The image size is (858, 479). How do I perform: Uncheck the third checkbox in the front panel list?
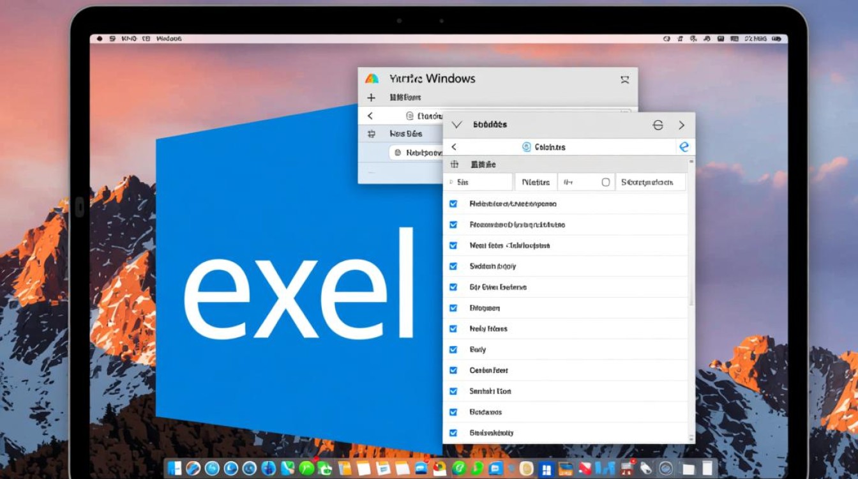453,245
